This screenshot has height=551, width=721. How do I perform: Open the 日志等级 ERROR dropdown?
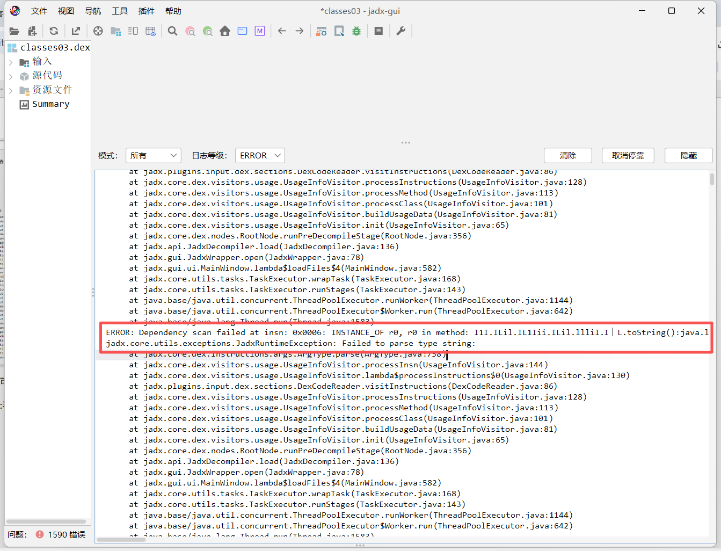[260, 155]
